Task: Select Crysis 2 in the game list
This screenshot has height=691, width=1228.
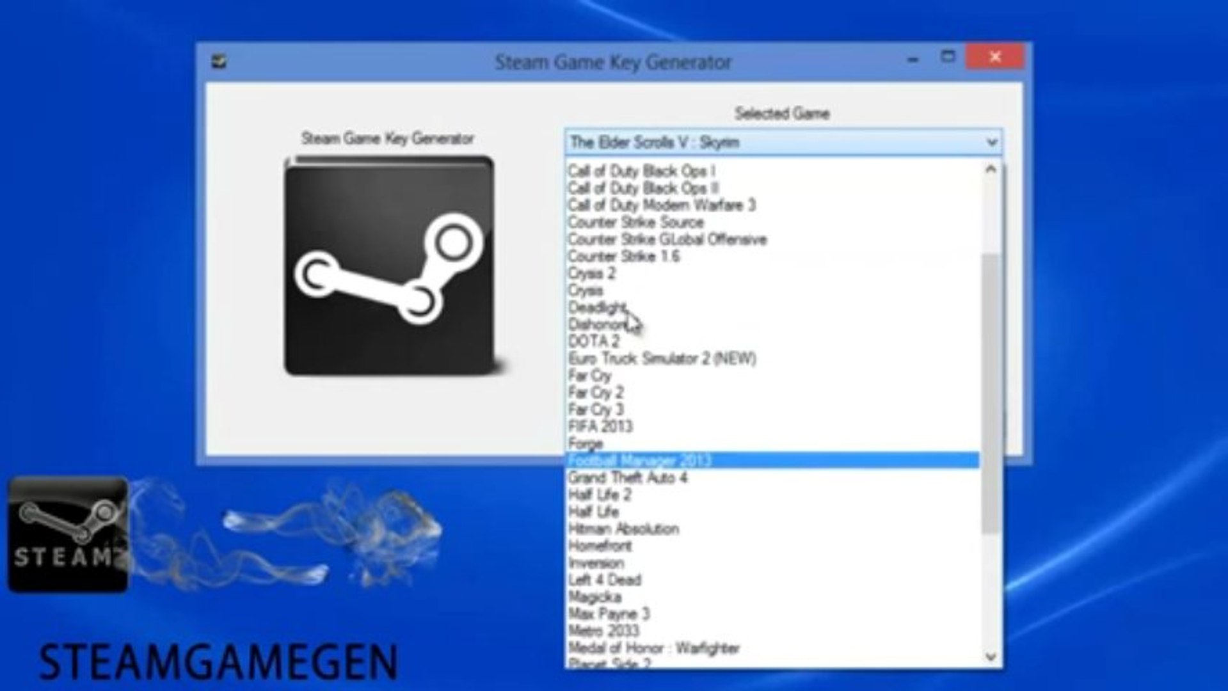Action: point(592,273)
